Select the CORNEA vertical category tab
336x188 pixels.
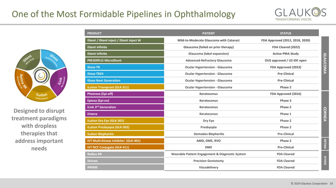tap(325, 114)
